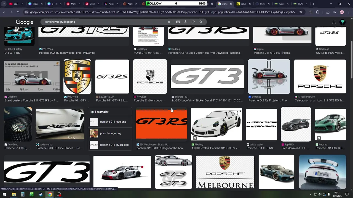The height and width of the screenshot is (198, 353).
Task: Open the PNGEgg Porsche emblem thumbnail
Action: point(150,77)
